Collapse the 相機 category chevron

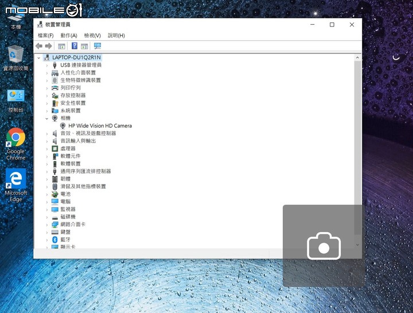pyautogui.click(x=47, y=119)
